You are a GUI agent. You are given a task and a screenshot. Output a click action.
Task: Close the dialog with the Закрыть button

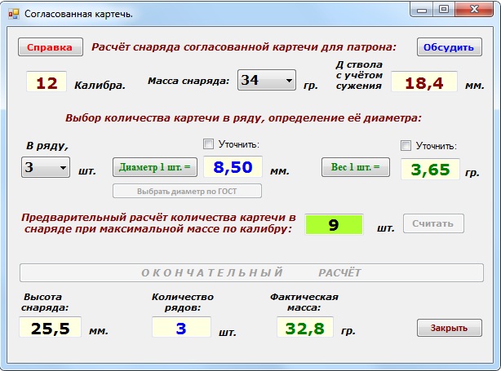click(x=449, y=328)
